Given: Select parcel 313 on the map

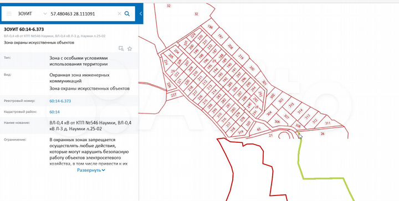Looking at the screenshot, I should 308,116.
